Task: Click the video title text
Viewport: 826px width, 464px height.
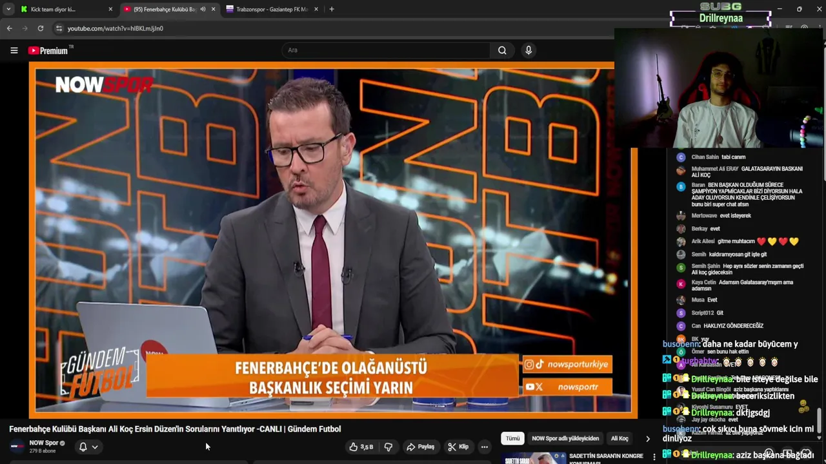Action: click(x=175, y=429)
